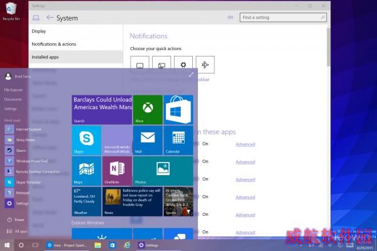Open Task View on the taskbar
Screen dimensions: 377x251
point(35,245)
